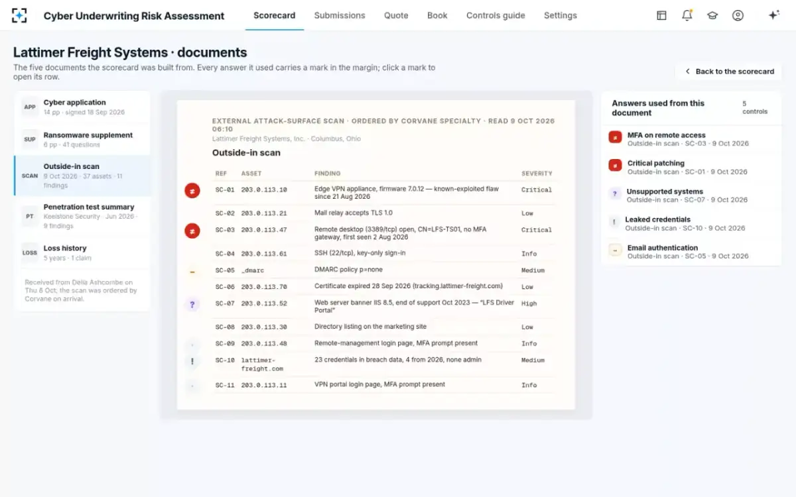Click the Cyber Underwriting Risk Assessment title
This screenshot has width=796, height=497.
click(134, 16)
